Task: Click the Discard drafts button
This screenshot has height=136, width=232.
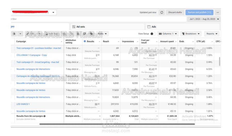Action: 175,12
